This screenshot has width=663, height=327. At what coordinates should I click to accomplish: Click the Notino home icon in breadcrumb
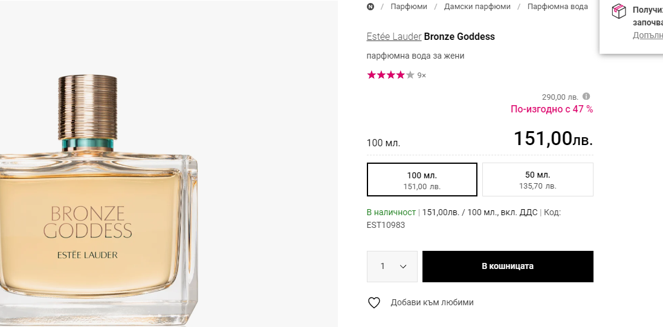click(x=370, y=7)
